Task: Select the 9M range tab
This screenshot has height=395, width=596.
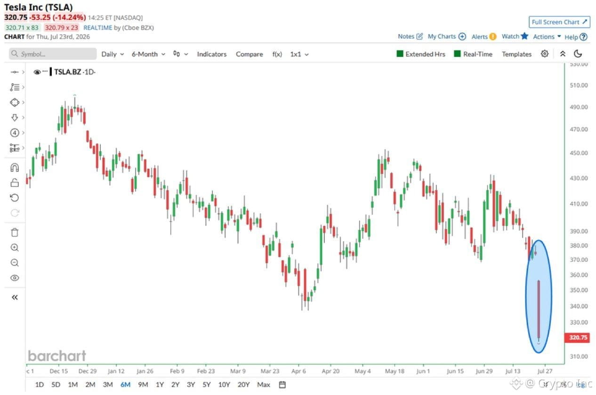Action: point(143,385)
